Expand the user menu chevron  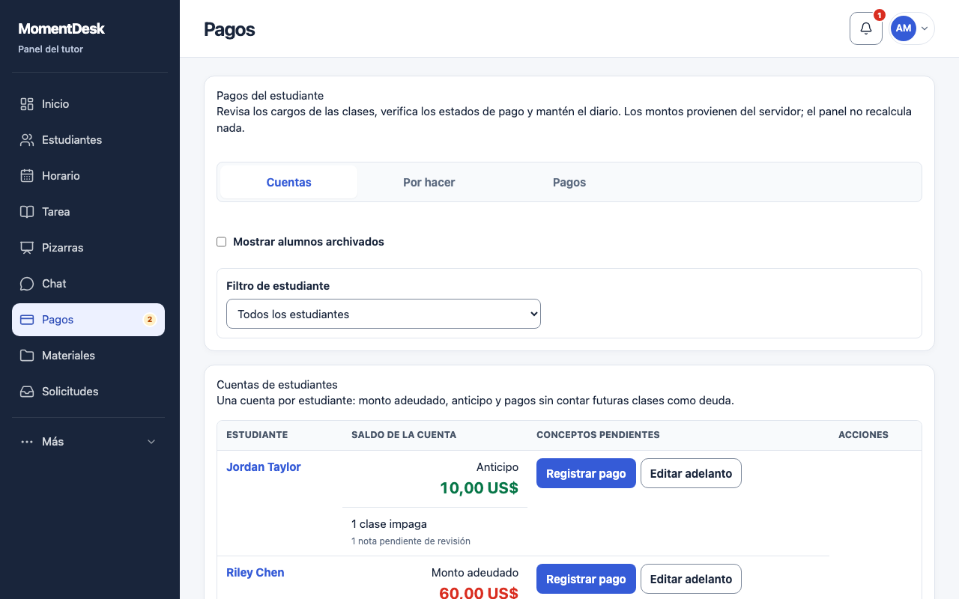(x=925, y=28)
